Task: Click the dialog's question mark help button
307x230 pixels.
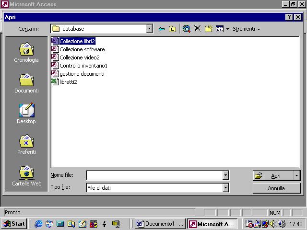Action: 289,17
